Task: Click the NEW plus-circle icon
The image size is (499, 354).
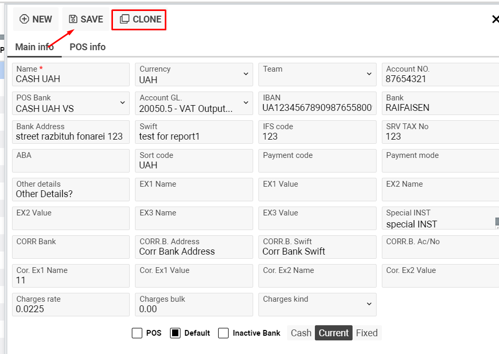Action: (x=24, y=19)
